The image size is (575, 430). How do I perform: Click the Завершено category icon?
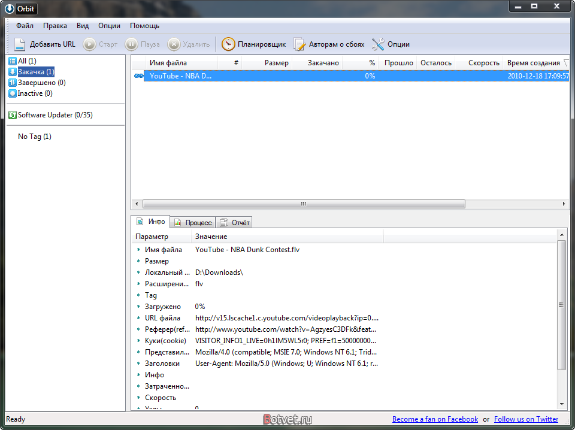click(13, 83)
